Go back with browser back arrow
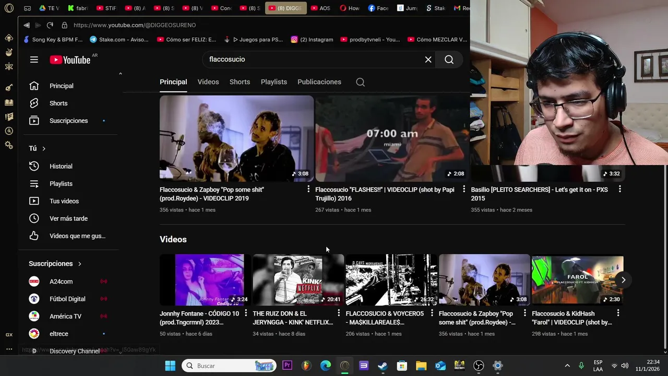This screenshot has width=668, height=376. click(x=27, y=25)
